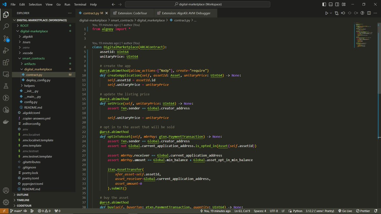Expand the .algokit folder
381x214 pixels.
43,36
